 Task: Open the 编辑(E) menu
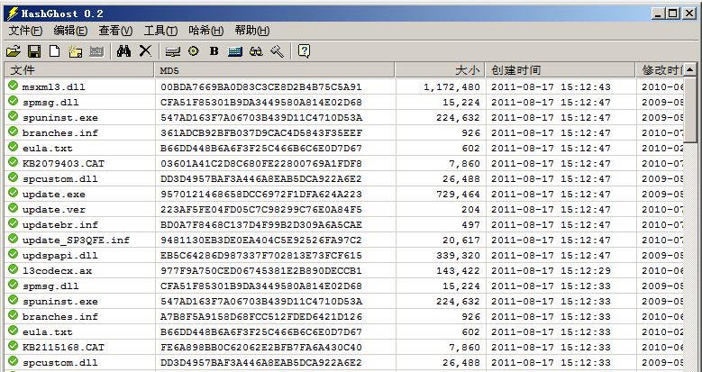(x=70, y=31)
